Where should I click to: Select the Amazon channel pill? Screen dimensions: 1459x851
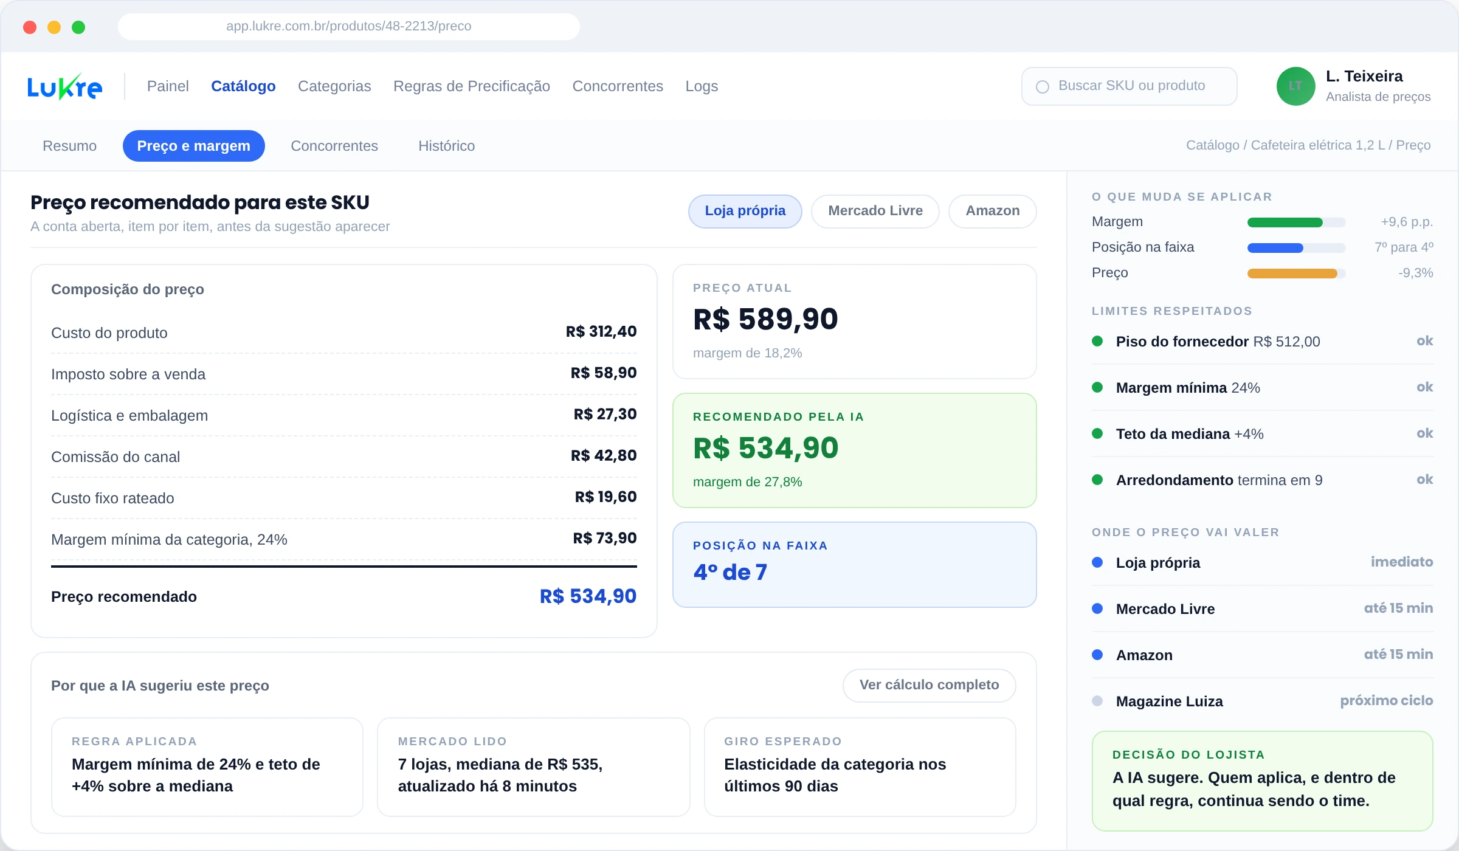[992, 211]
